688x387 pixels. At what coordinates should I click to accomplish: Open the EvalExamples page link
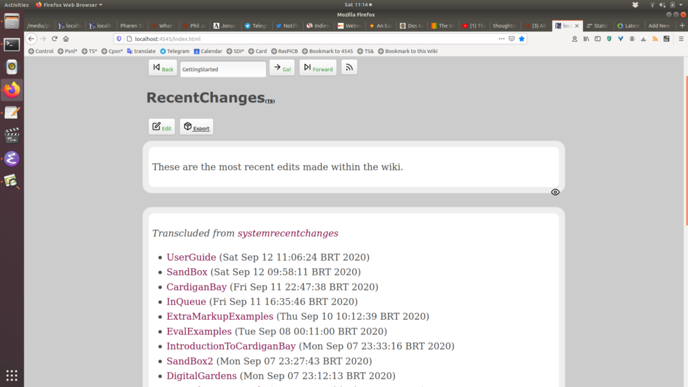point(199,331)
